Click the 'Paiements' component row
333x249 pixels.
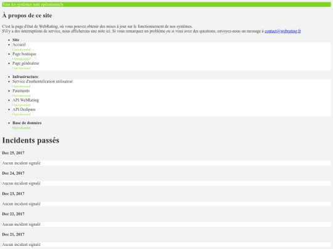tap(171, 93)
